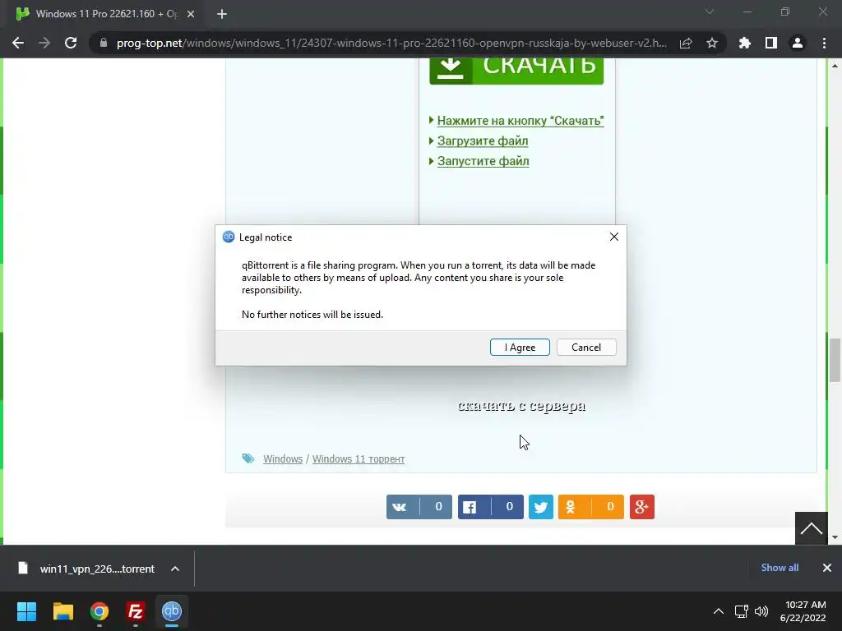Close the Windows 11 Pro tab
The height and width of the screenshot is (631, 842).
pyautogui.click(x=191, y=14)
